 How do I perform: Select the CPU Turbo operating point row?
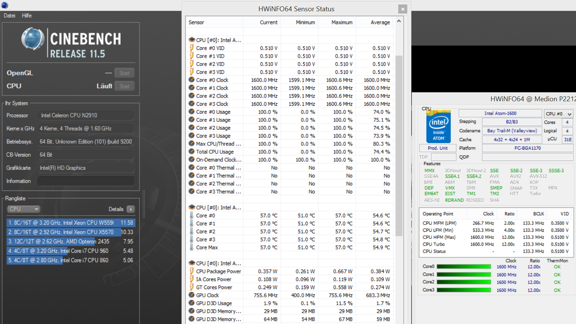(x=496, y=244)
